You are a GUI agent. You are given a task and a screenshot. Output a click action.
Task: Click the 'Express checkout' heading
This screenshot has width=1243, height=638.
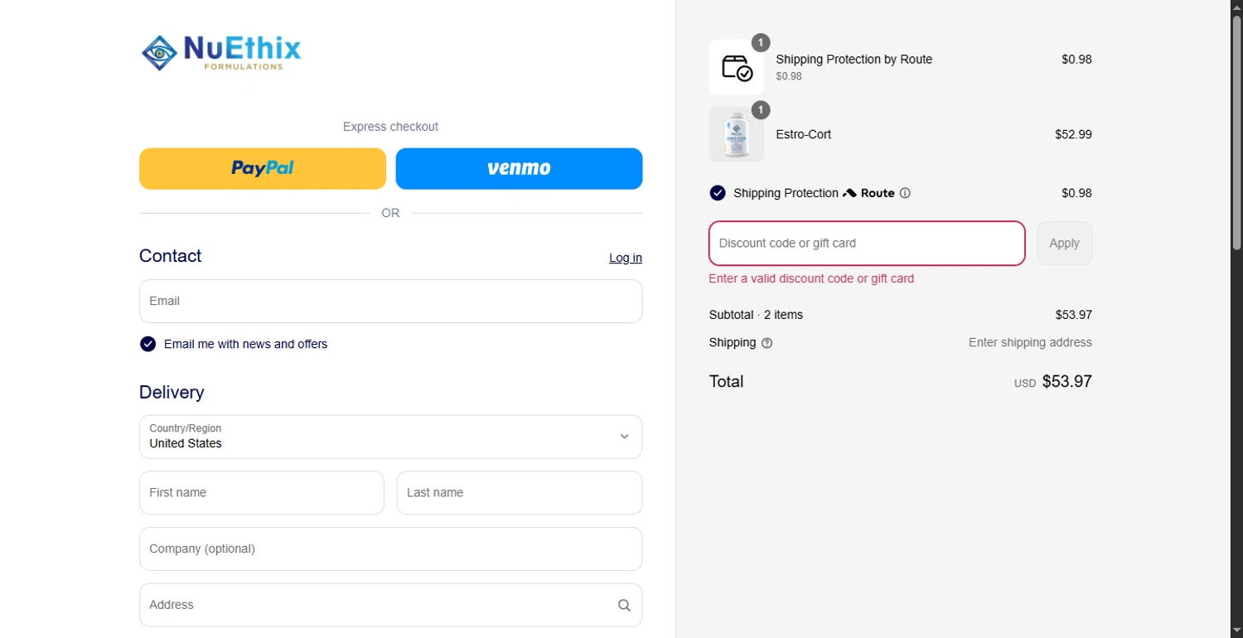click(390, 127)
